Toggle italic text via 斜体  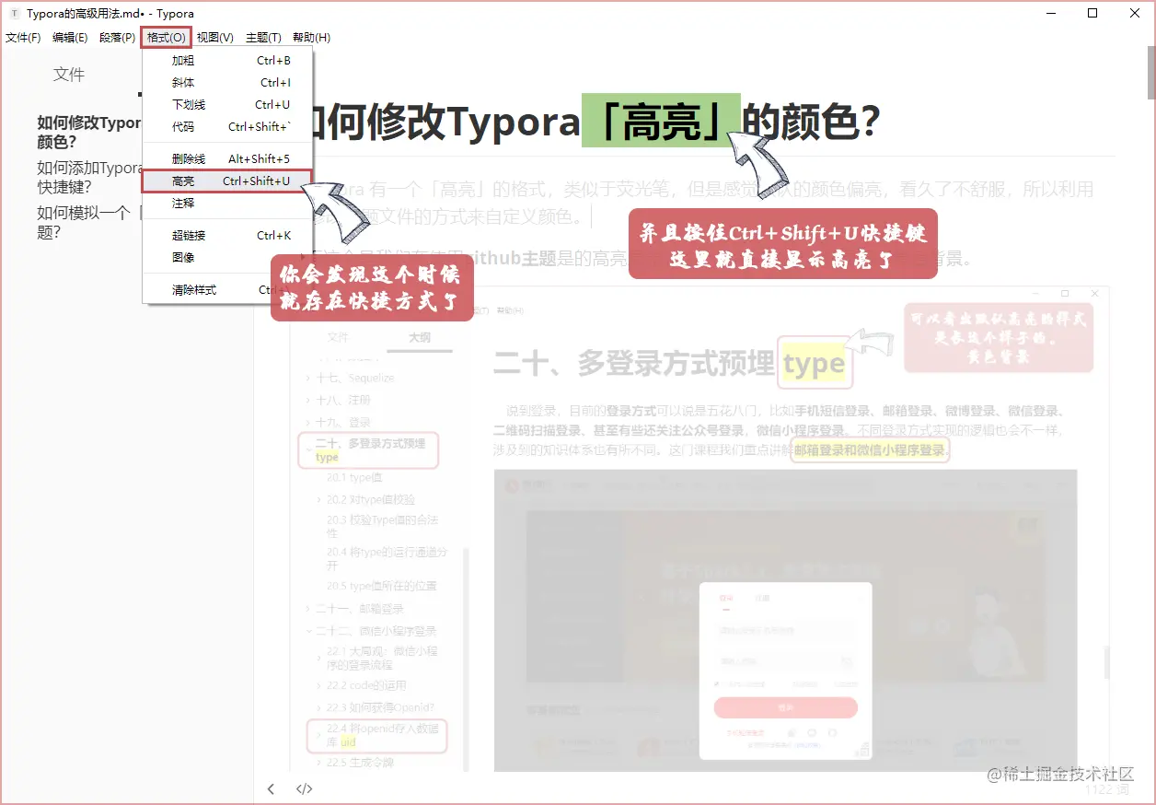point(182,82)
